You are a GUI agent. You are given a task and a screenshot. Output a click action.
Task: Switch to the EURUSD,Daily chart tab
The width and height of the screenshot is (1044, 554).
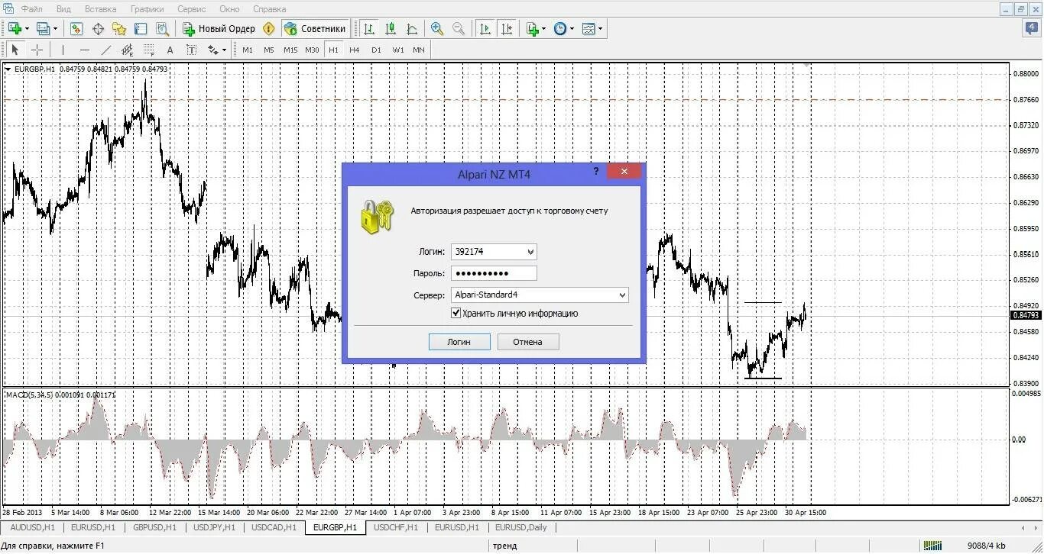[x=521, y=527]
